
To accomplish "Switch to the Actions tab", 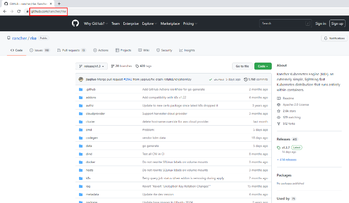I will [x=101, y=50].
